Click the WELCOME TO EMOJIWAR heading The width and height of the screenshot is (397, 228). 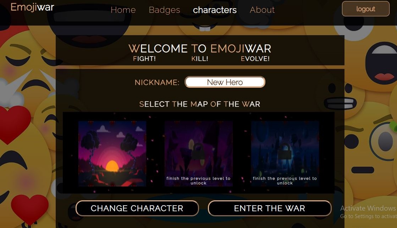(200, 48)
